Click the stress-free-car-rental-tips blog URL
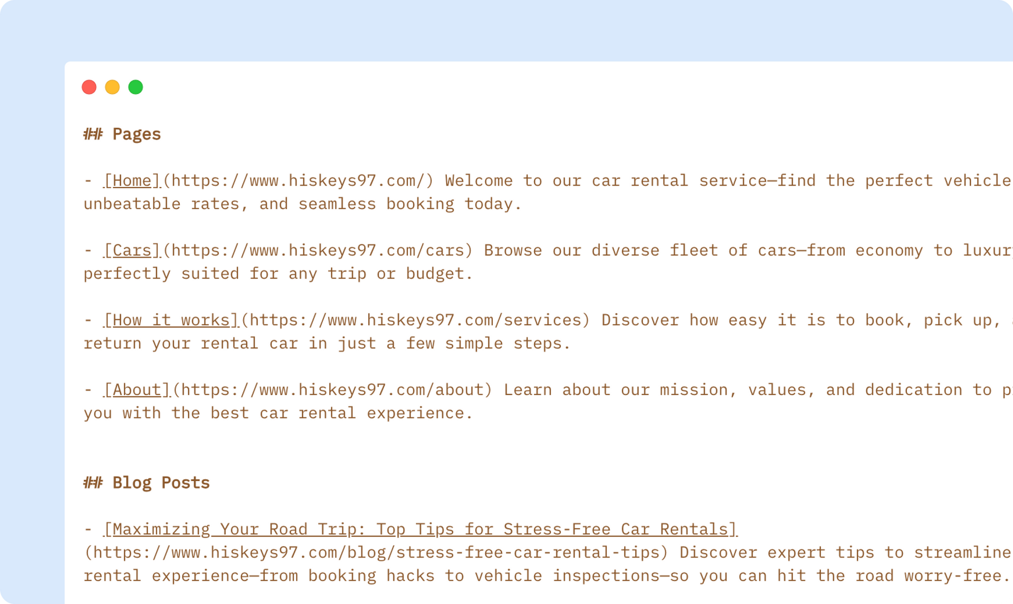1013x604 pixels. click(x=376, y=552)
